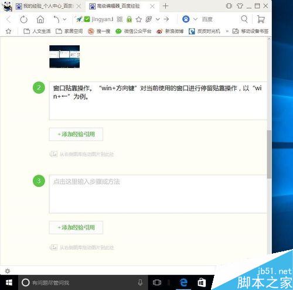
Task: Click the page vertical scrollbar thumb
Action: coord(269,154)
